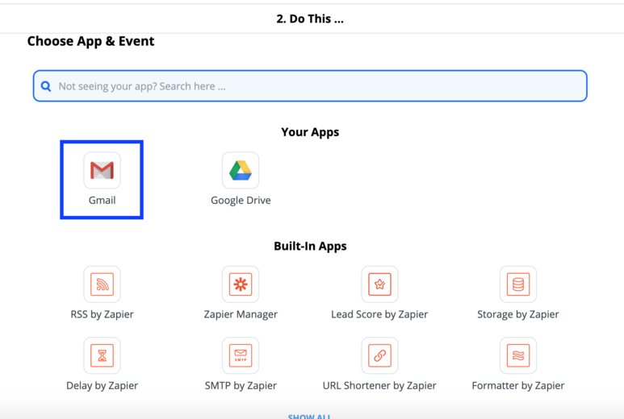Focus the app search field
624x419 pixels.
tap(310, 85)
